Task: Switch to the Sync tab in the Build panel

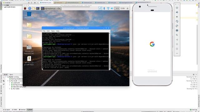Action: [x=11, y=75]
